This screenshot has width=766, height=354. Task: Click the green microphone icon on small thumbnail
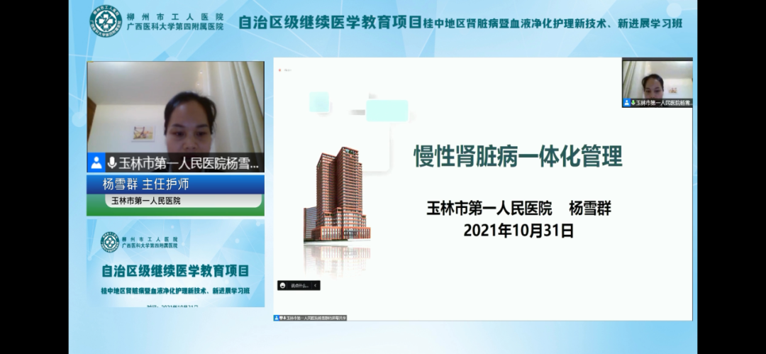[x=633, y=103]
